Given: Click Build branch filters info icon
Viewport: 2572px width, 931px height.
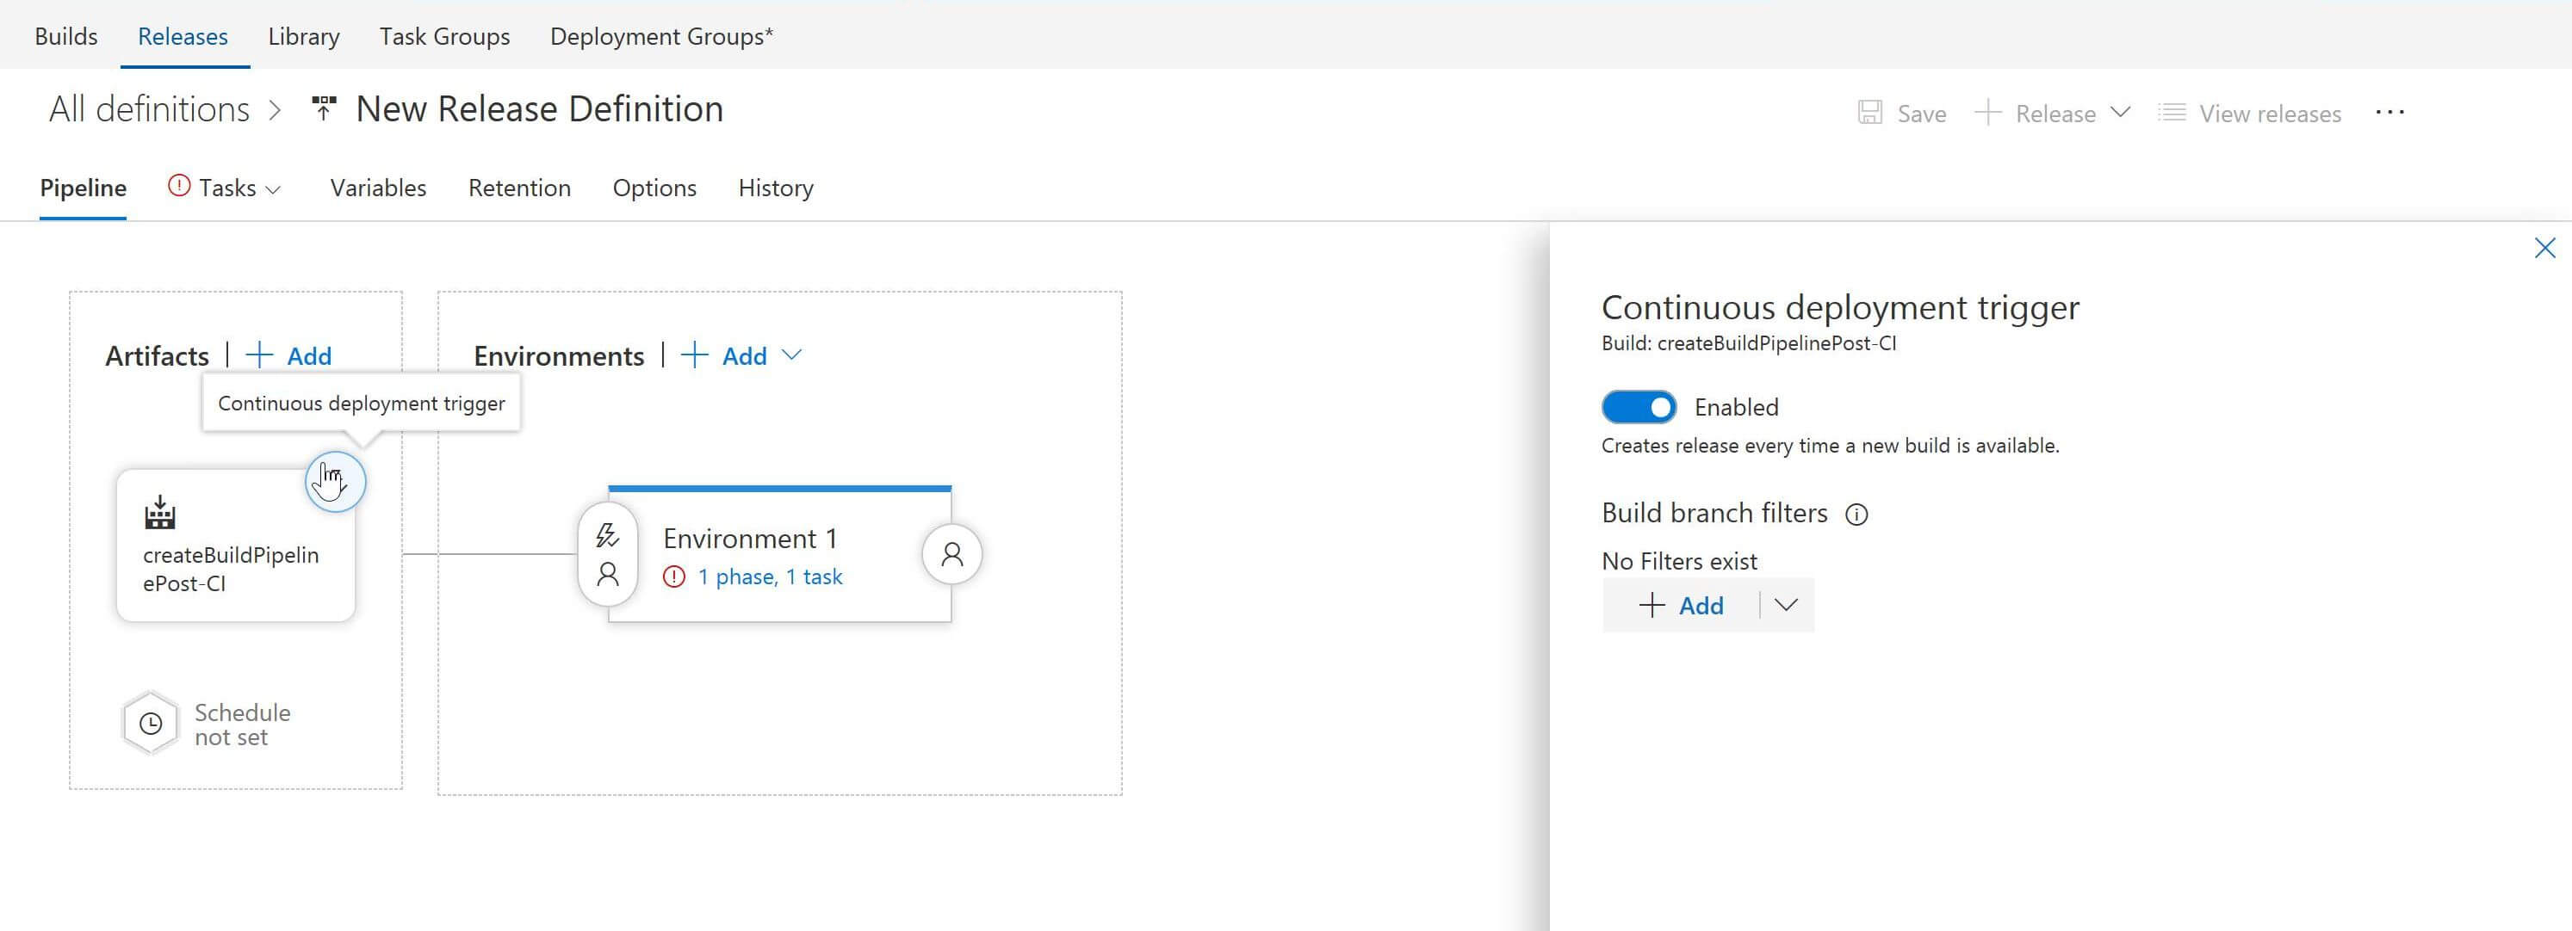Looking at the screenshot, I should point(1856,515).
